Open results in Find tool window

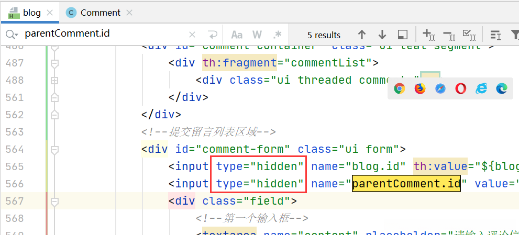coord(402,35)
